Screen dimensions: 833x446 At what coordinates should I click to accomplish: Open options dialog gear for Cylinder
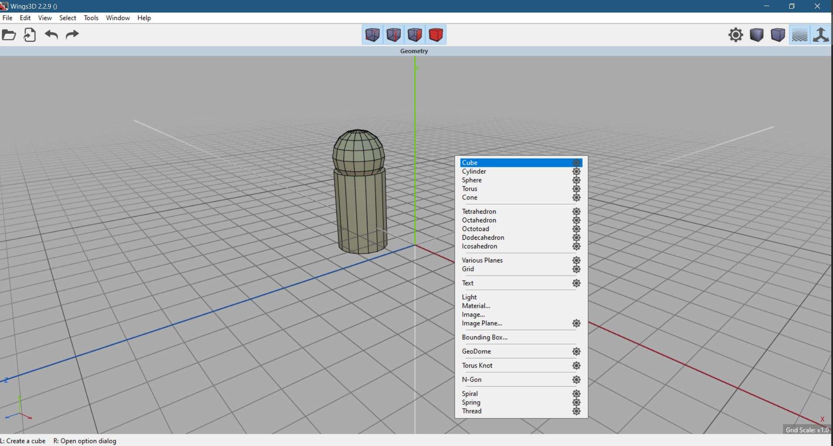[x=576, y=172]
